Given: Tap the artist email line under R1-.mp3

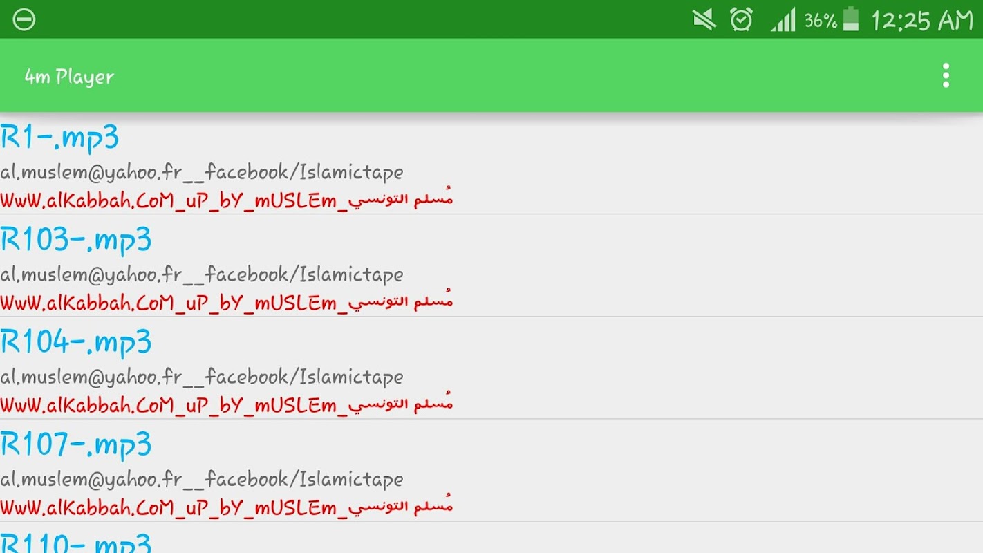Looking at the screenshot, I should [x=202, y=172].
